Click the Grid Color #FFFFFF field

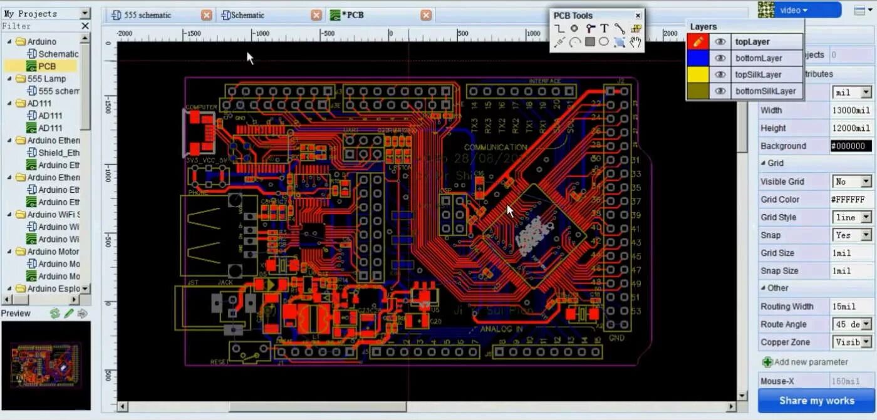[851, 200]
